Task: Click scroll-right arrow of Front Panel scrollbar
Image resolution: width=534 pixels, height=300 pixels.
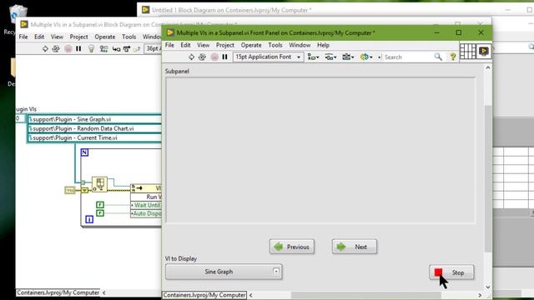Action: coord(480,295)
